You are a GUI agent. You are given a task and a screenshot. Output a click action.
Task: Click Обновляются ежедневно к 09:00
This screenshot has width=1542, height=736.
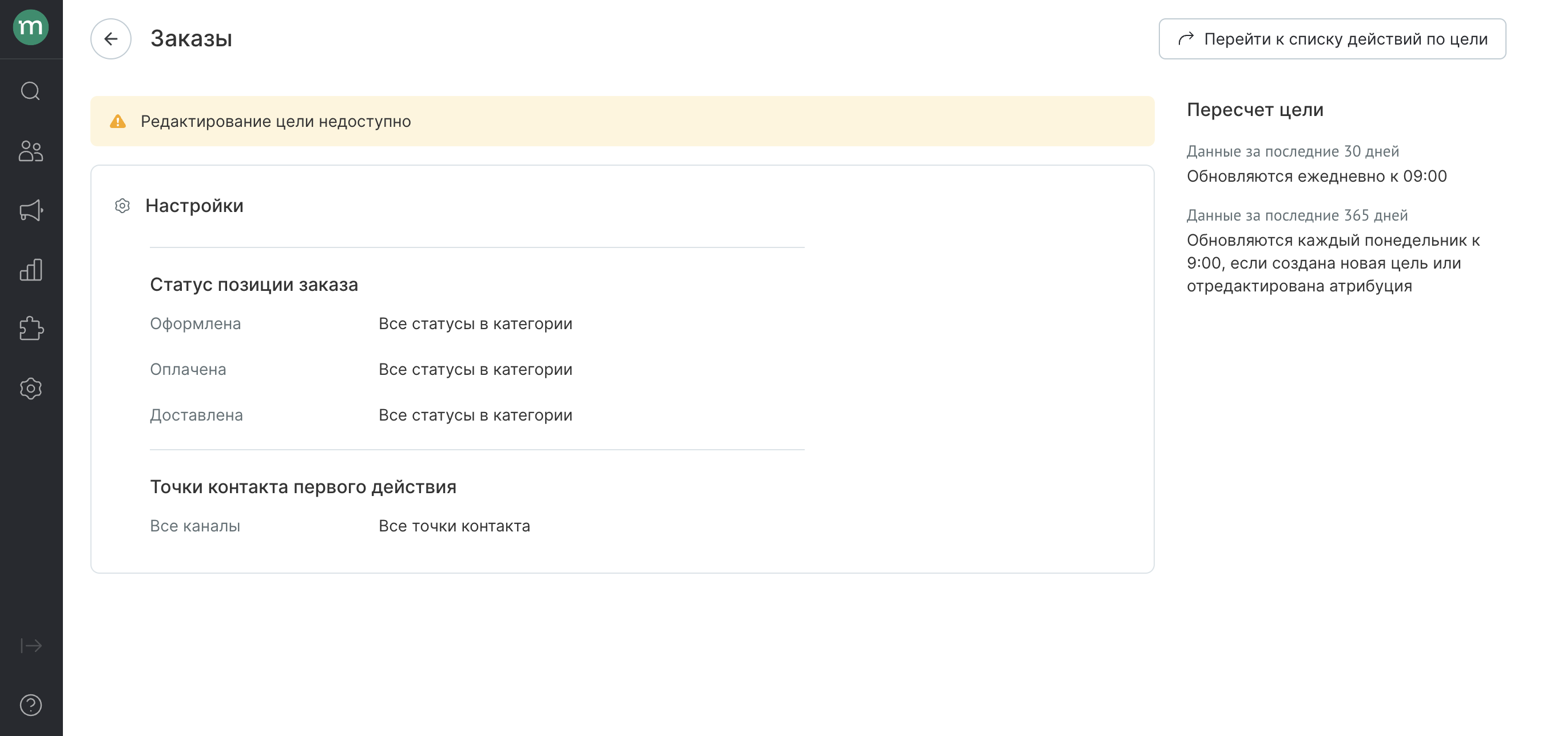[x=1317, y=177]
